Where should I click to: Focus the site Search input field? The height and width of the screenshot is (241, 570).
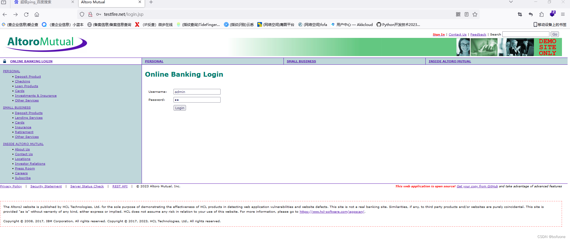coord(526,34)
